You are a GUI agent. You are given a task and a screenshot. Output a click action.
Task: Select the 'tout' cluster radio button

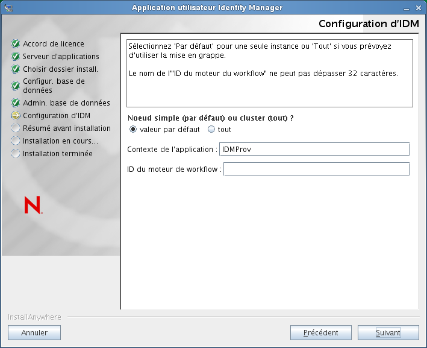coord(211,130)
